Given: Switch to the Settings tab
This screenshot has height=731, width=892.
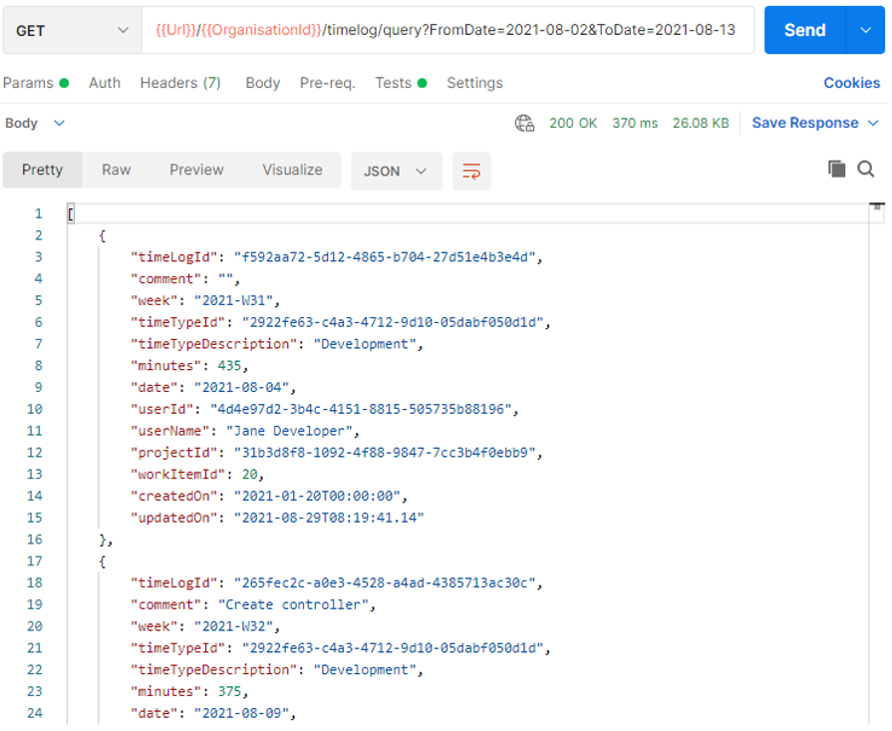Looking at the screenshot, I should (x=473, y=83).
